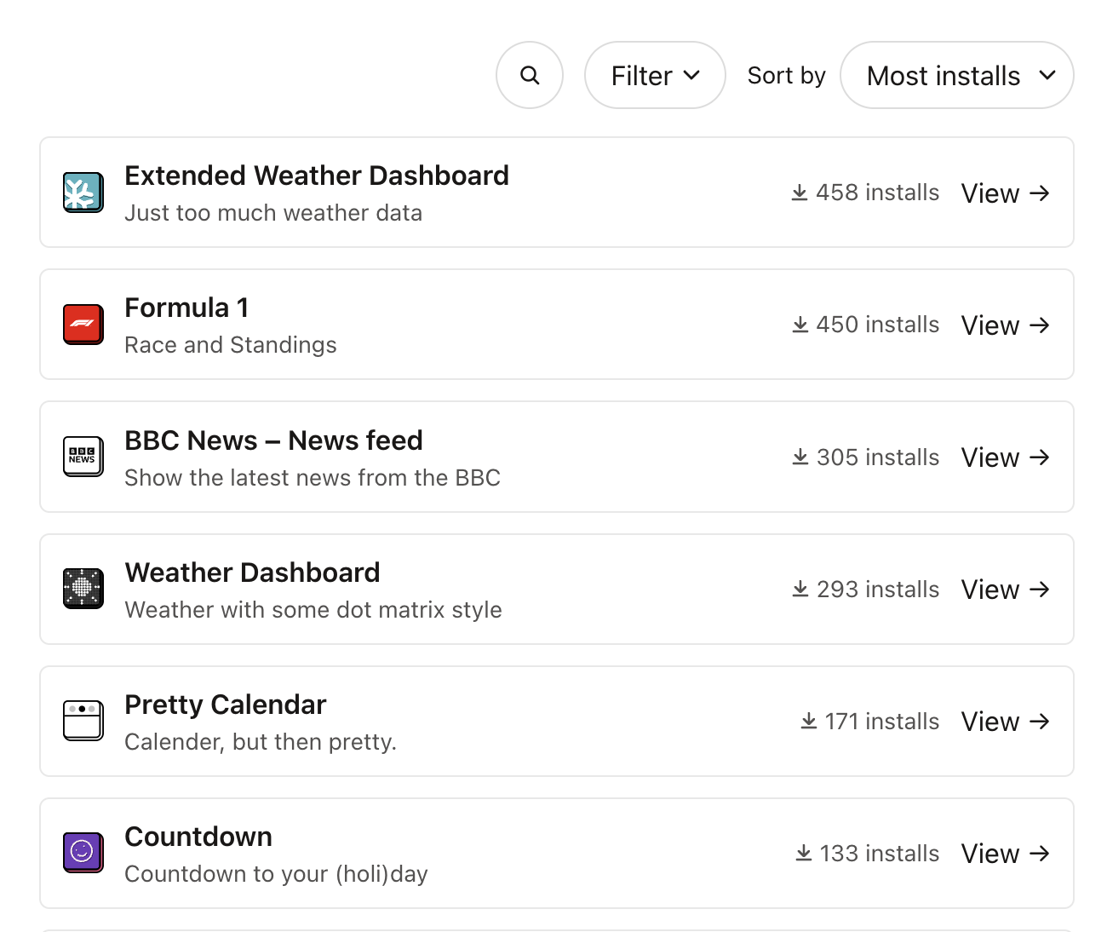Screen dimensions: 1107x932
Task: Click the Weather Dashboard dot matrix icon
Action: click(x=83, y=589)
